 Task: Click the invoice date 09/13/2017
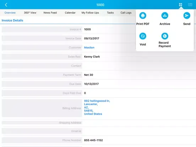point(92,38)
